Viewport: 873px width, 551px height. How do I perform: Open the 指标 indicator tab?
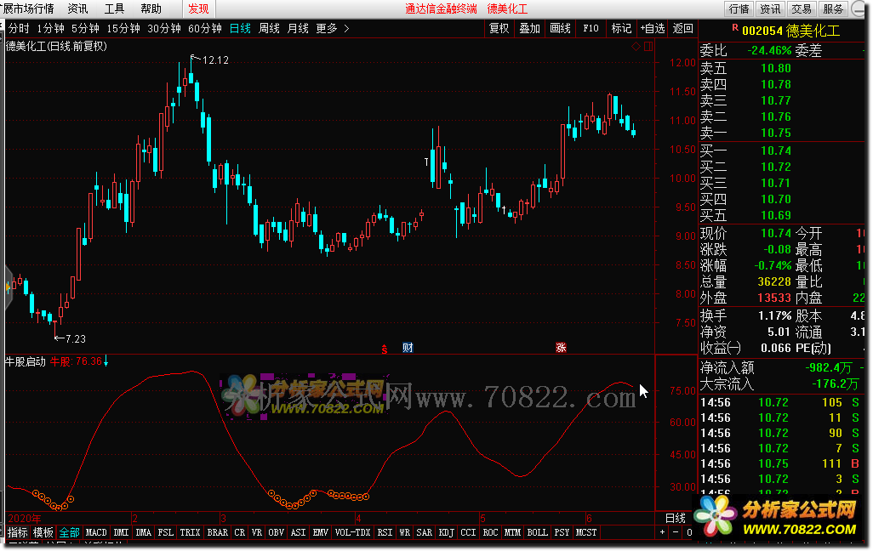pyautogui.click(x=18, y=532)
